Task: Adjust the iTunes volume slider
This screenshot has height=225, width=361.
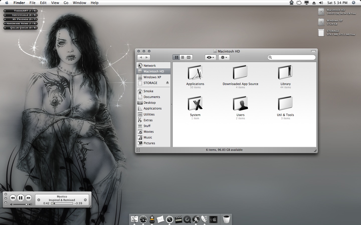Action: (20, 204)
